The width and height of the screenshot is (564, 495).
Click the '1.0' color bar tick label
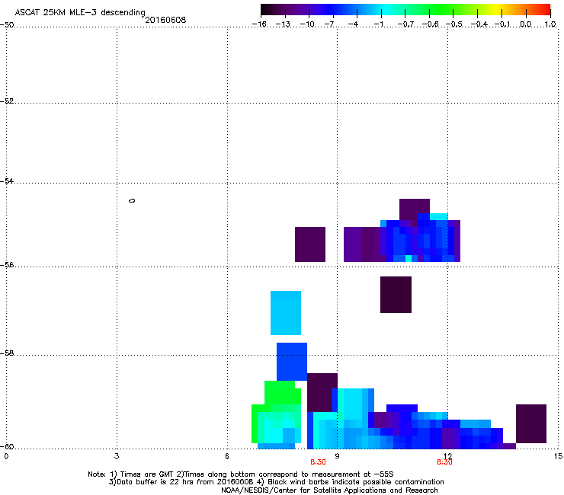point(550,24)
